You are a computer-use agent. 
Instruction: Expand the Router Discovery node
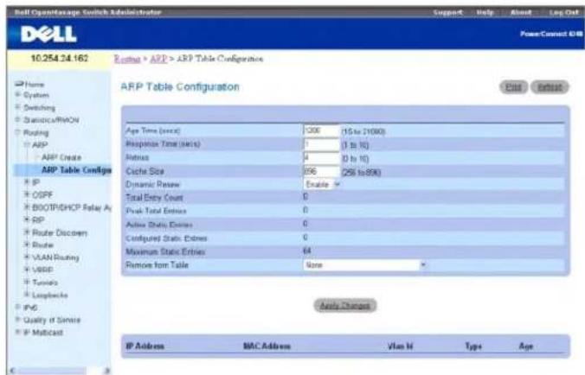(27, 232)
